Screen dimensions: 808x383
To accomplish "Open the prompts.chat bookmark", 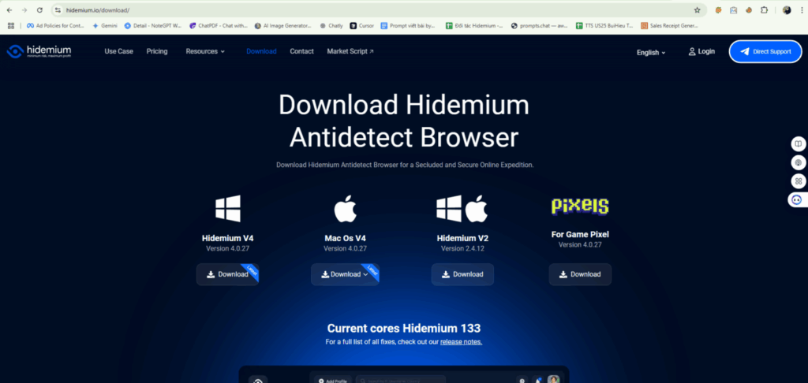I will (540, 25).
